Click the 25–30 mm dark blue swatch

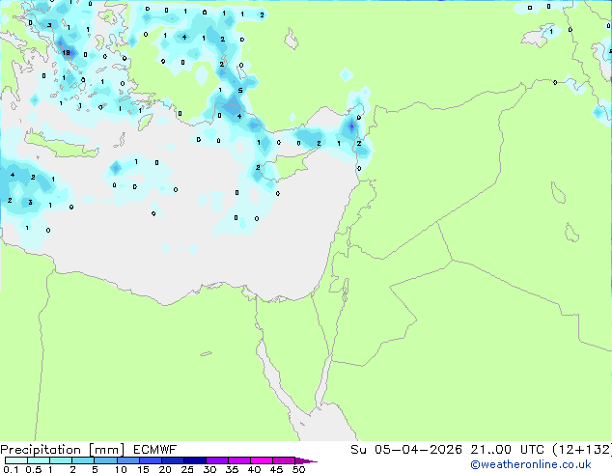point(194,460)
